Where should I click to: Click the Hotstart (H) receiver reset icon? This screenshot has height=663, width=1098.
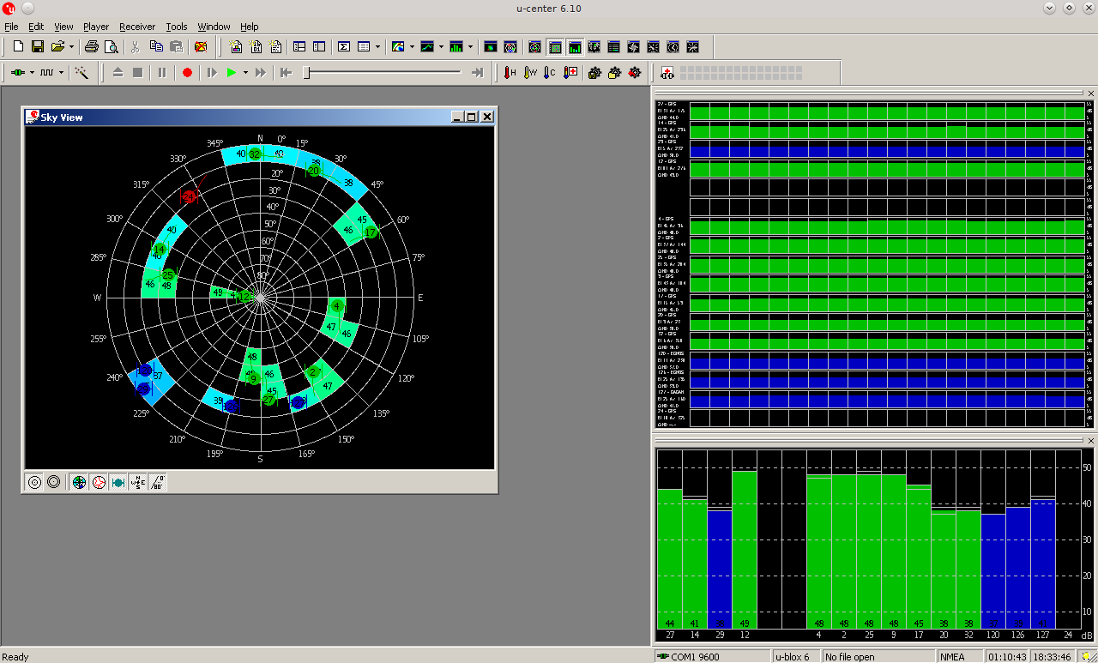point(510,73)
